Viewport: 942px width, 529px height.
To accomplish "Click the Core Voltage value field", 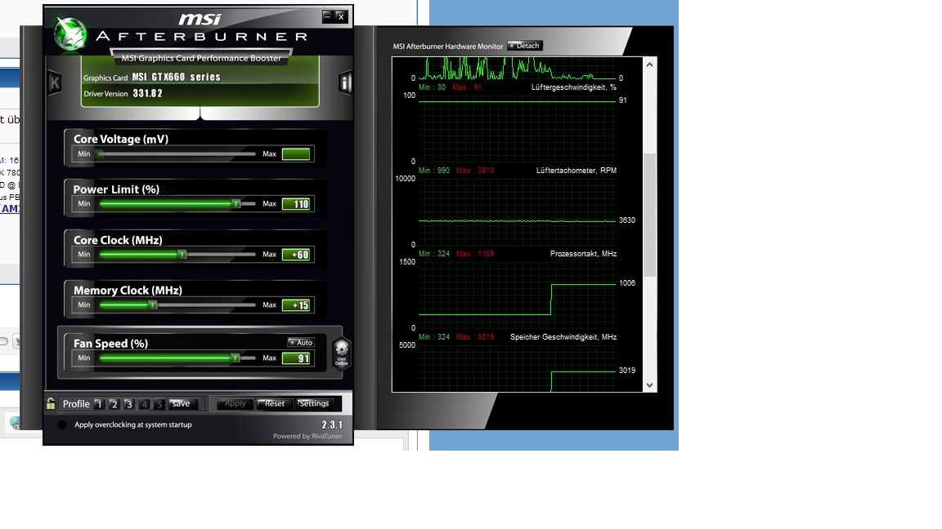I will tap(296, 154).
